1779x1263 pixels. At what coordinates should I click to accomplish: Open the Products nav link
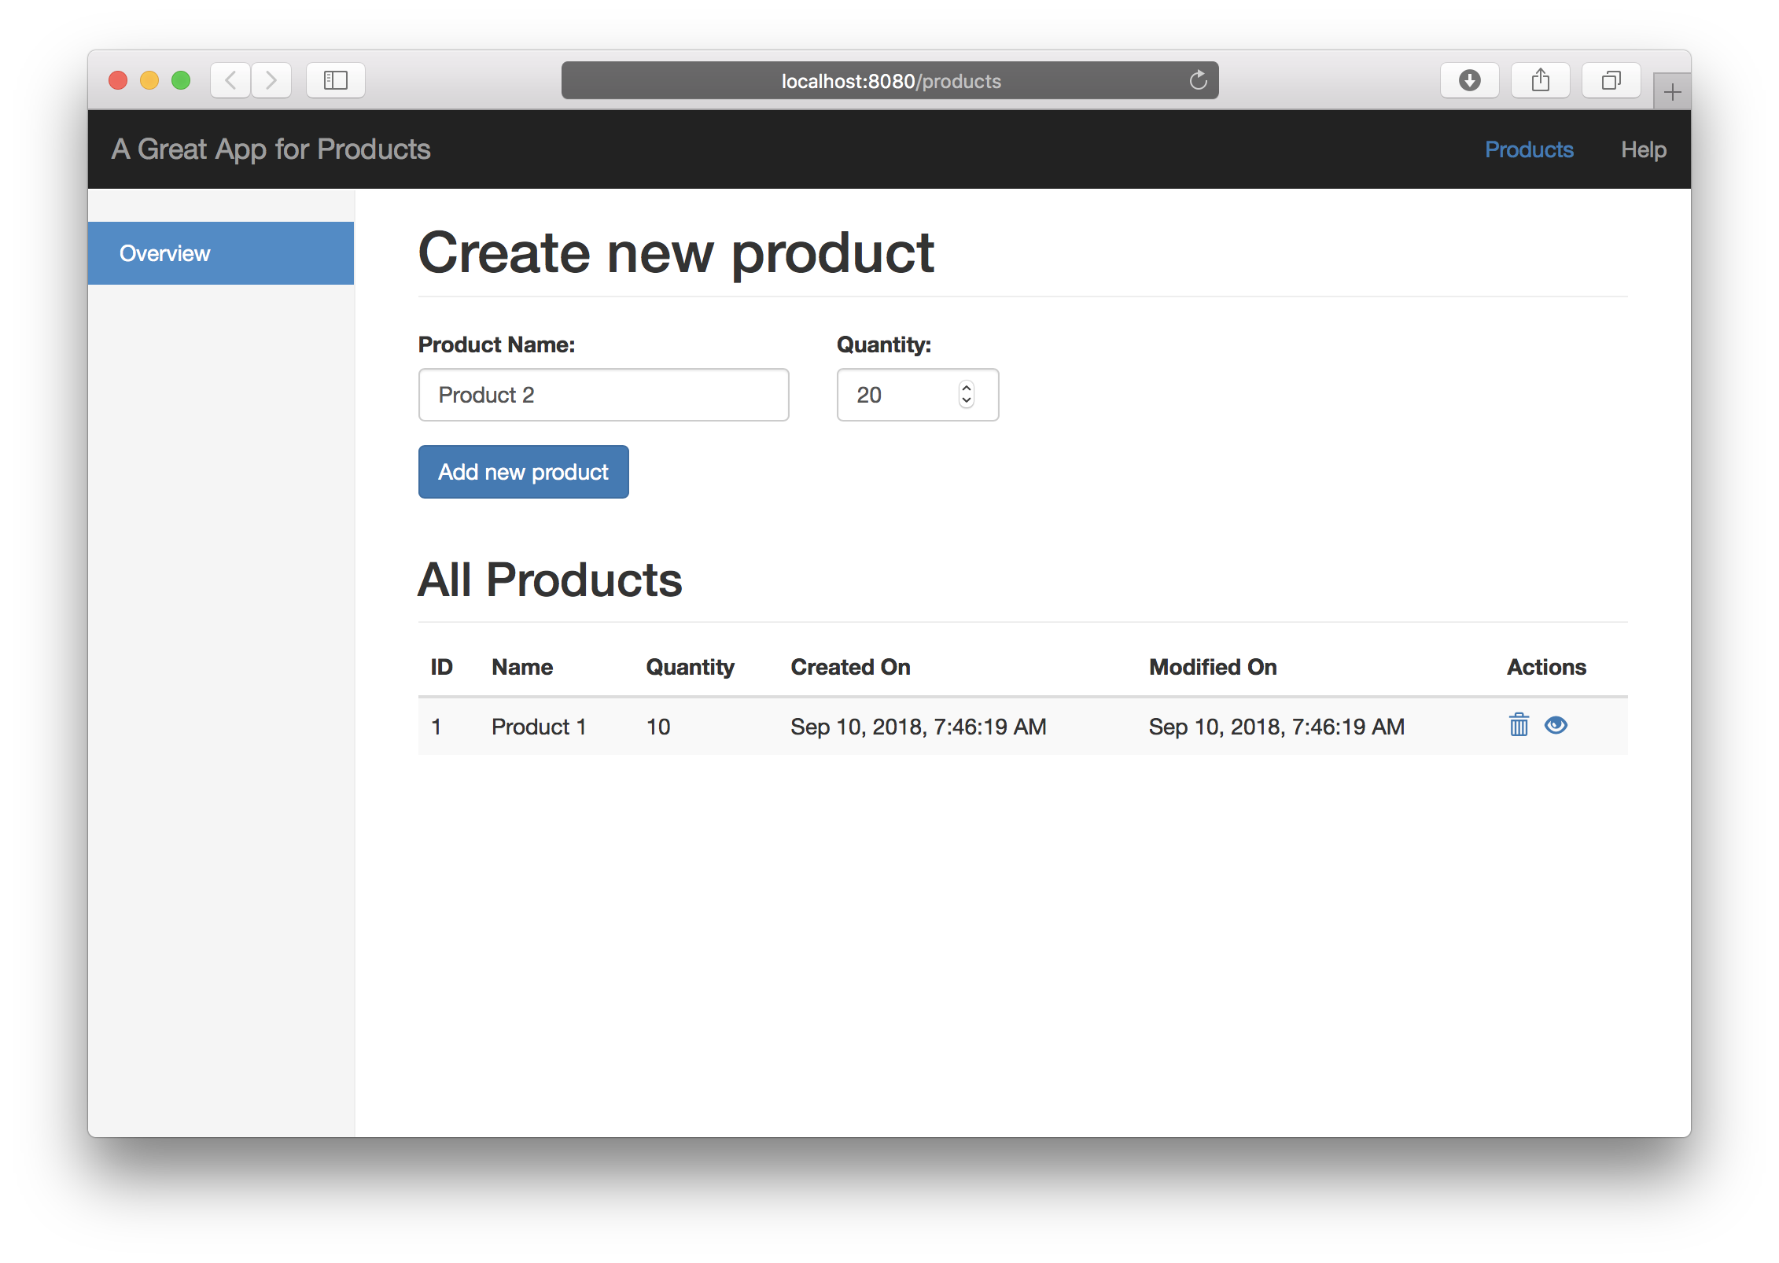(1529, 149)
